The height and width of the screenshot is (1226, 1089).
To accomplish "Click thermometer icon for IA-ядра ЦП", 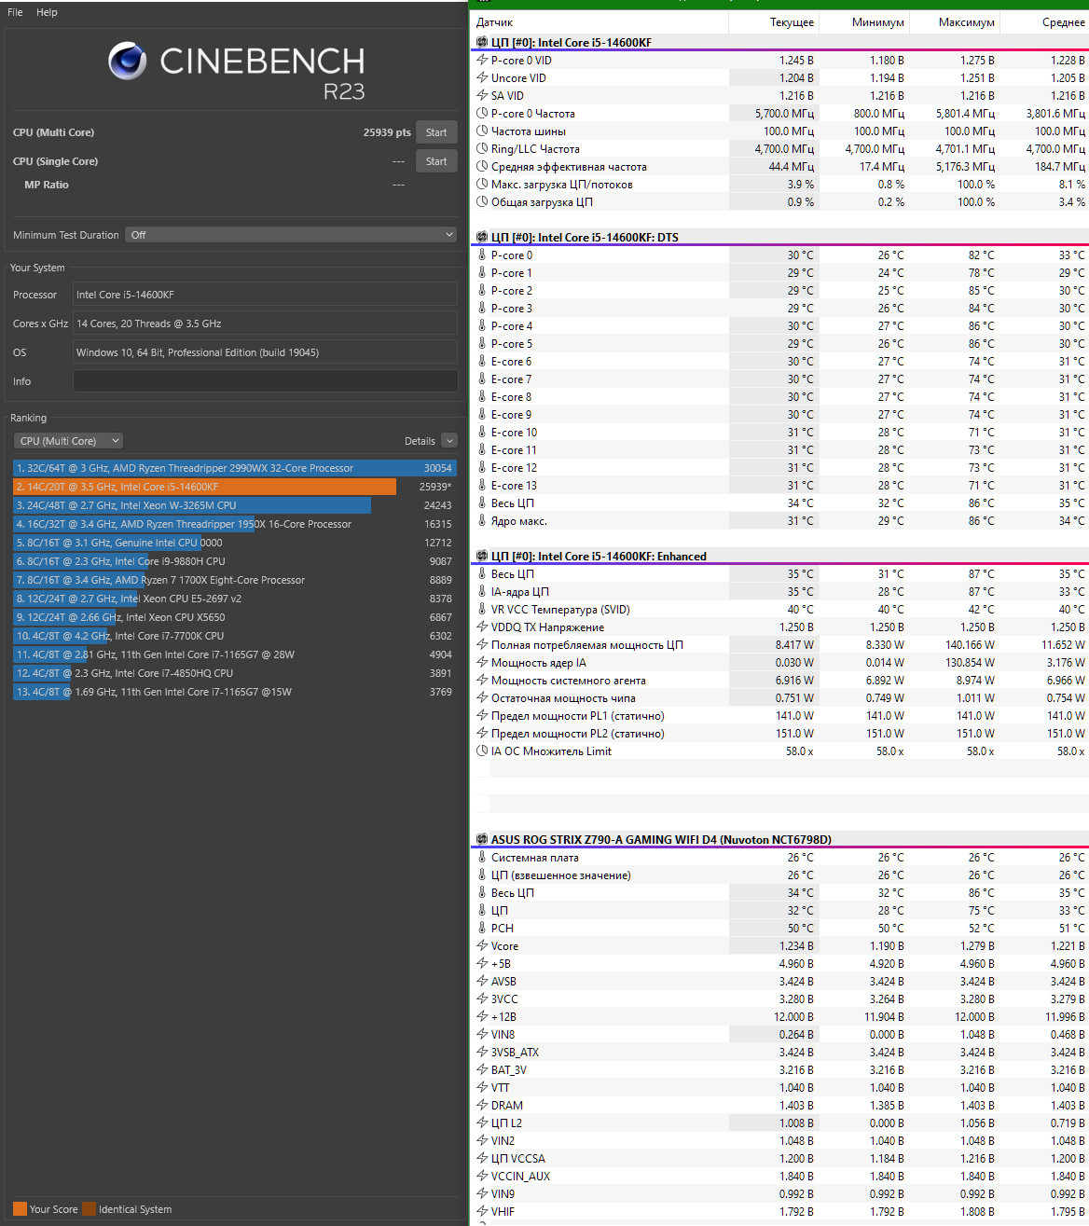I will (x=482, y=591).
